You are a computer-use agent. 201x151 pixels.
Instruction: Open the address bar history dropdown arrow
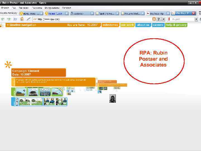click(x=164, y=19)
